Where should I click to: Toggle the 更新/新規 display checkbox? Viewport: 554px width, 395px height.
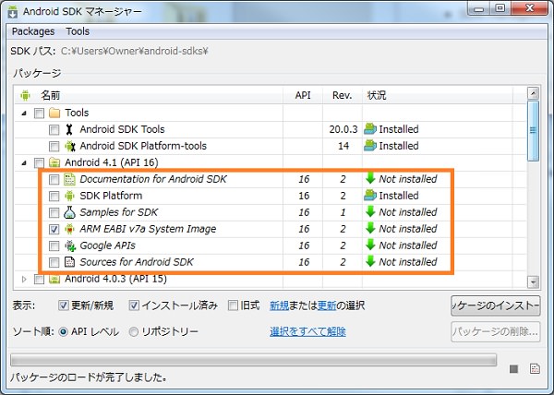coord(63,305)
